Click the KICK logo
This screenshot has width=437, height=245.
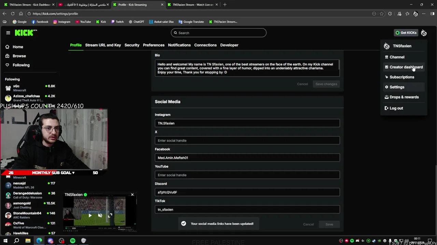(x=26, y=33)
